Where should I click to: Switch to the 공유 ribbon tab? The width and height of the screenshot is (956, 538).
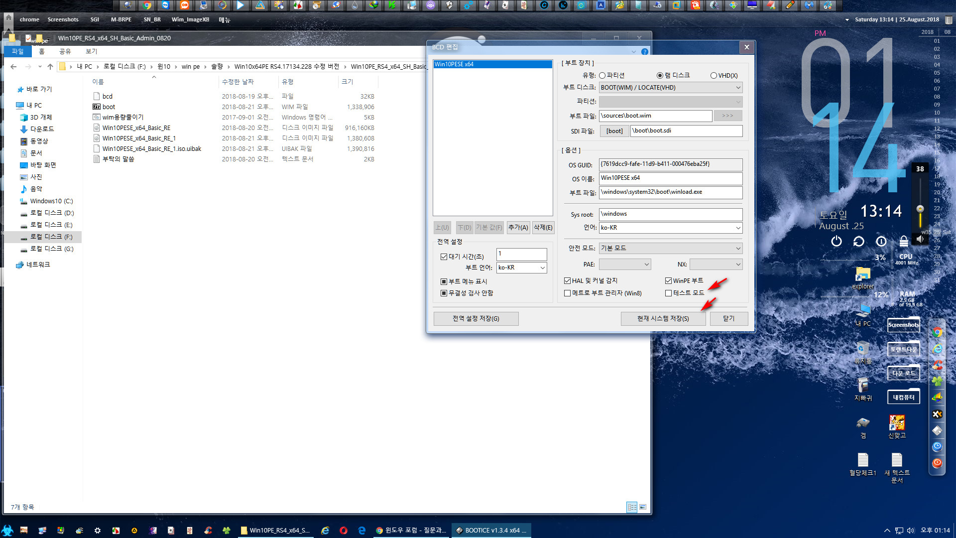point(65,51)
